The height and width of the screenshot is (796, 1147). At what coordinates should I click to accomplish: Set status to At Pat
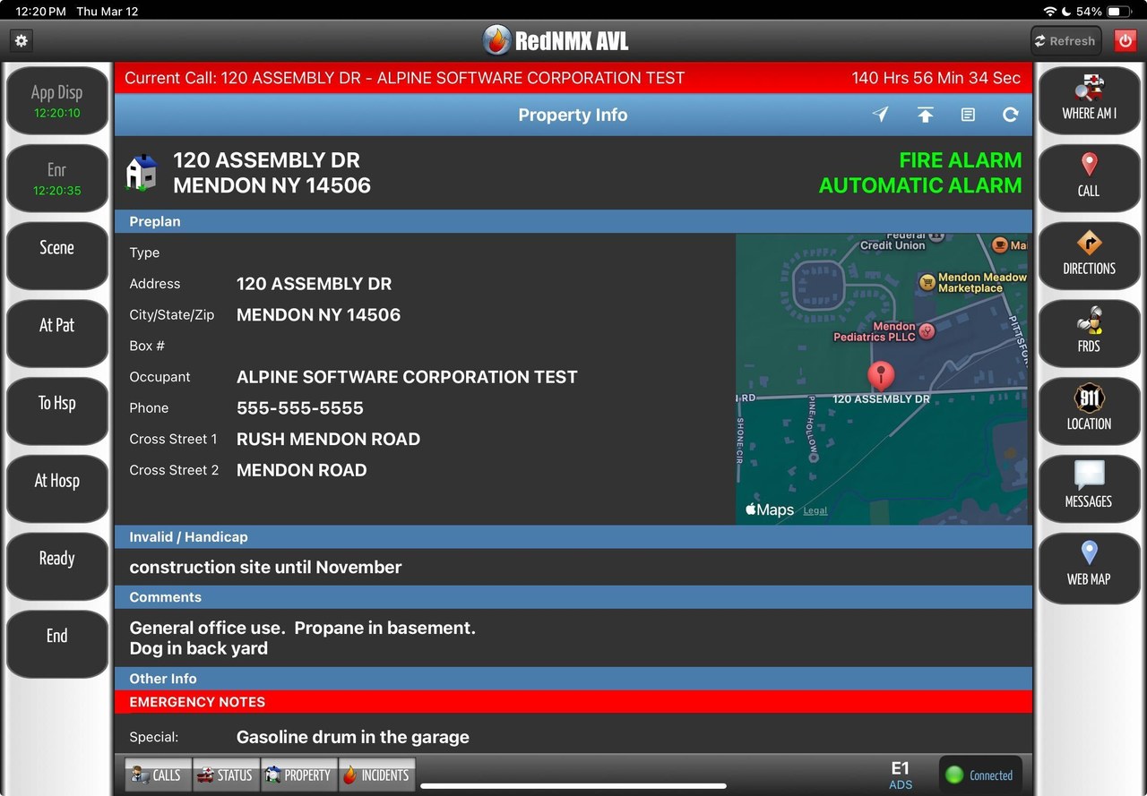pos(56,333)
